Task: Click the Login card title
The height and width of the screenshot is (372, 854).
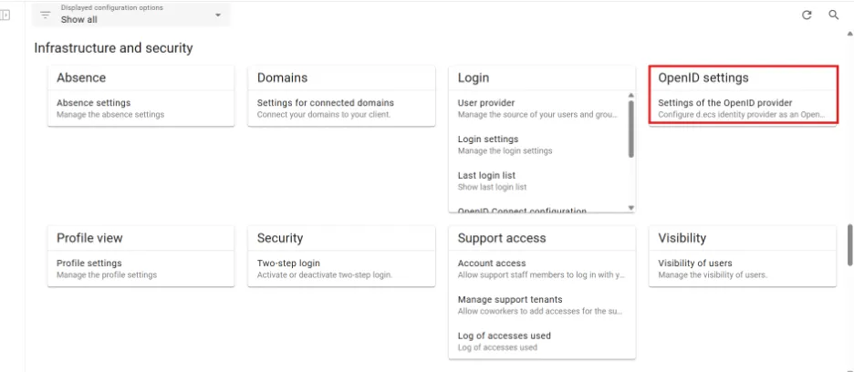Action: click(x=474, y=77)
